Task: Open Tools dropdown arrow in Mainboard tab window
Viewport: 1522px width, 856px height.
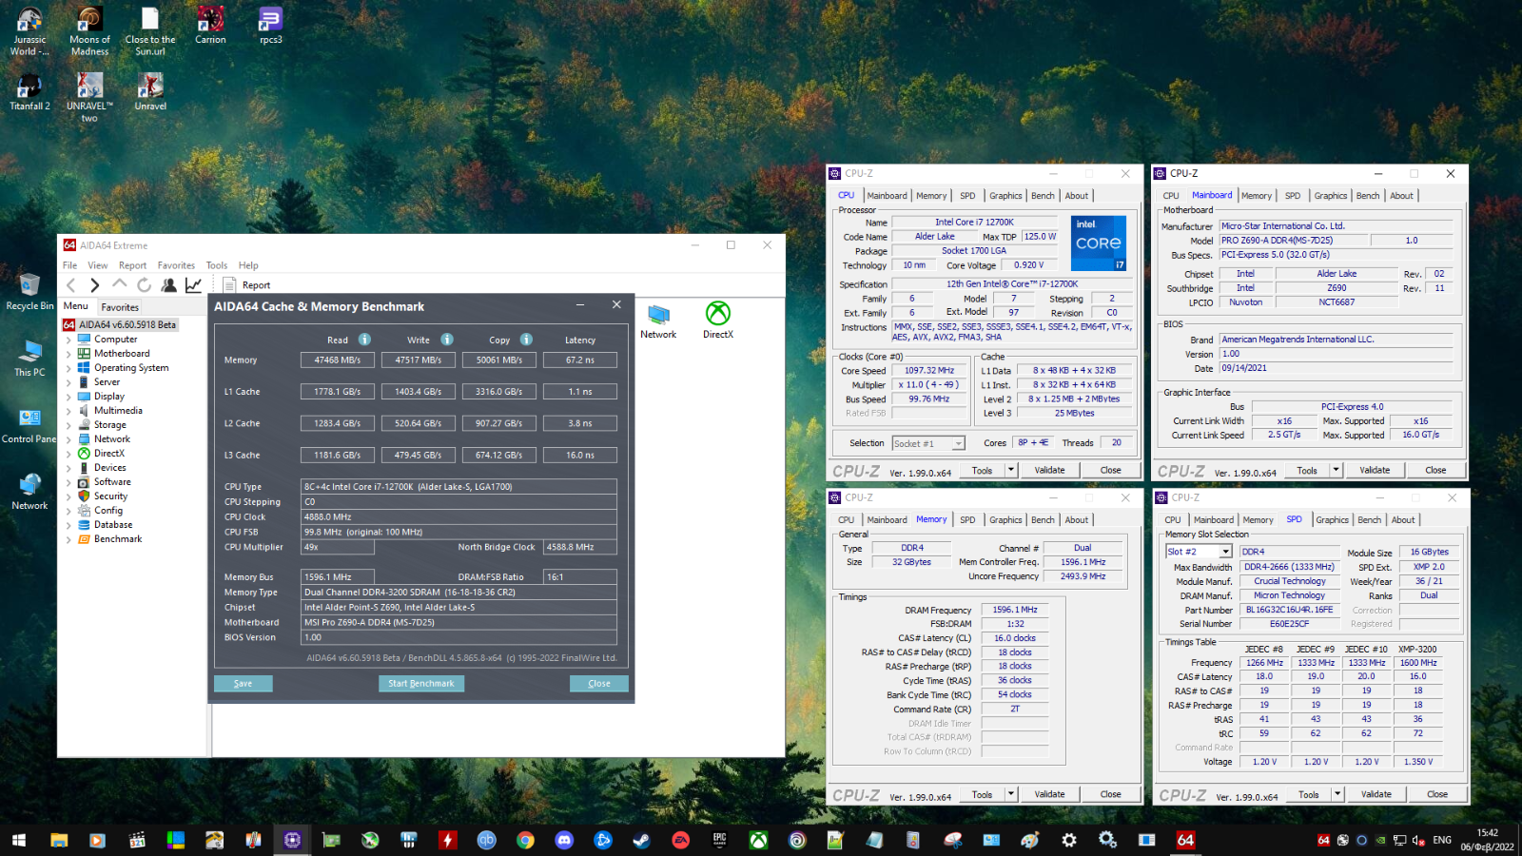Action: coord(1336,470)
